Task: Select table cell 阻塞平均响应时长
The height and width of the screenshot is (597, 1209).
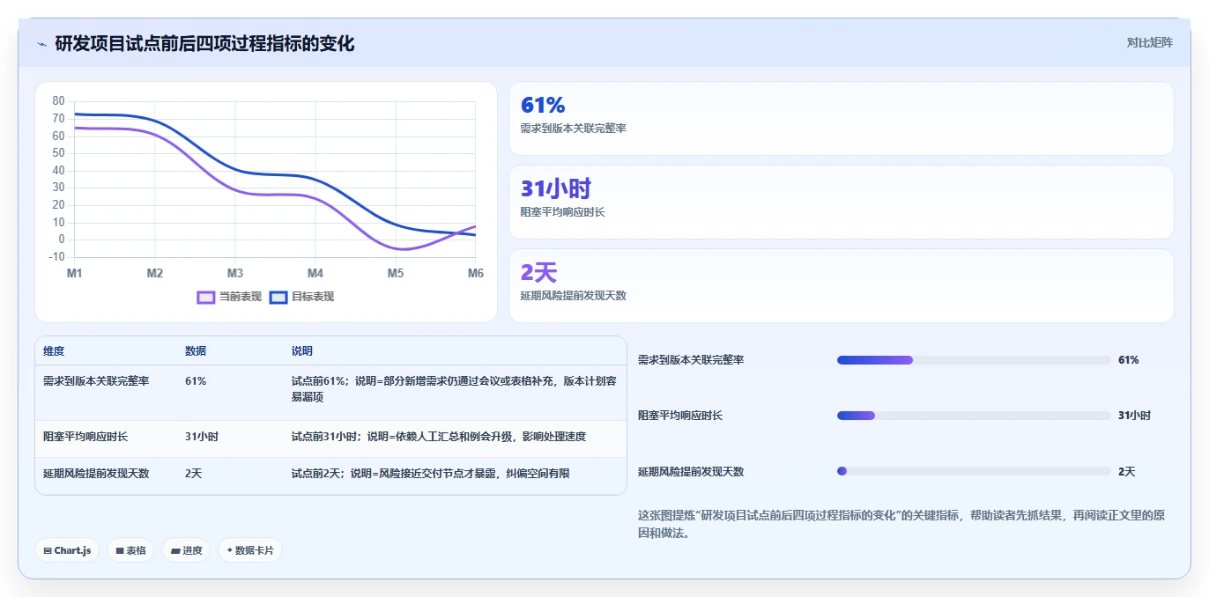Action: pos(85,436)
